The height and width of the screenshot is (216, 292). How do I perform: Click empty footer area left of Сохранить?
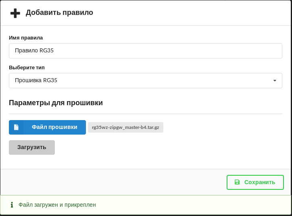coord(113,182)
